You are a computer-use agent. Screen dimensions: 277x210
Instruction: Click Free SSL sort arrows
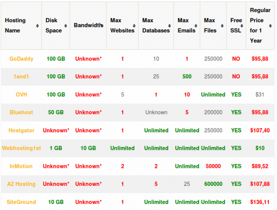pos(242,26)
